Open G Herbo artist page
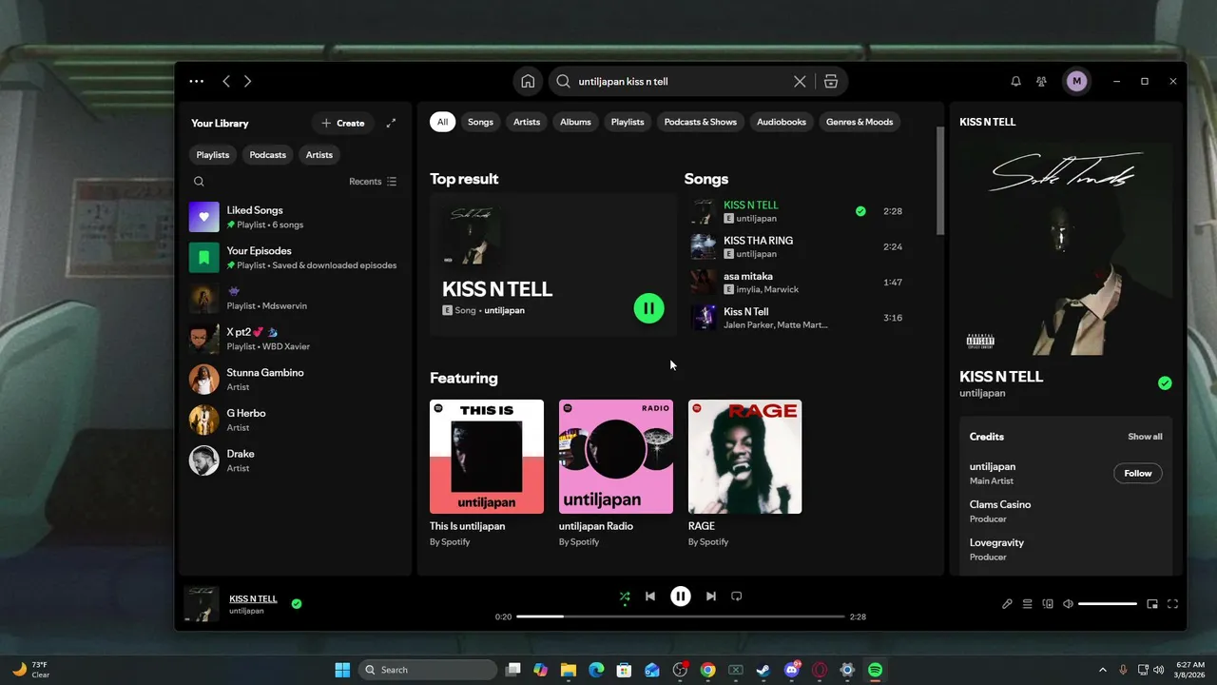 [297, 420]
